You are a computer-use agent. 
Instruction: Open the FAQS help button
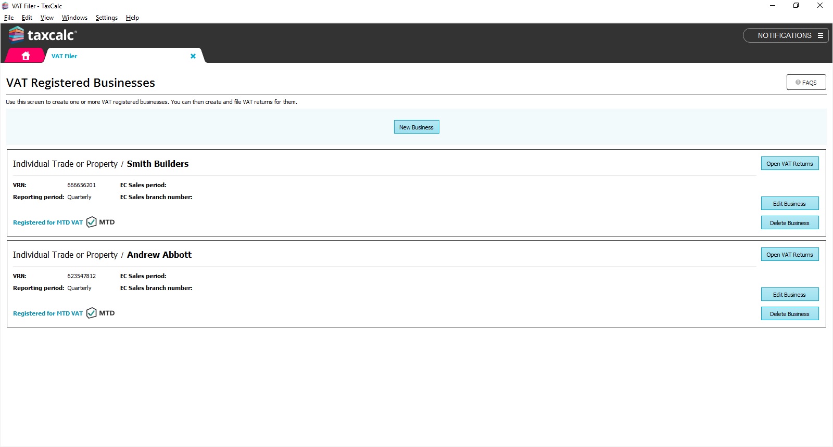click(806, 82)
